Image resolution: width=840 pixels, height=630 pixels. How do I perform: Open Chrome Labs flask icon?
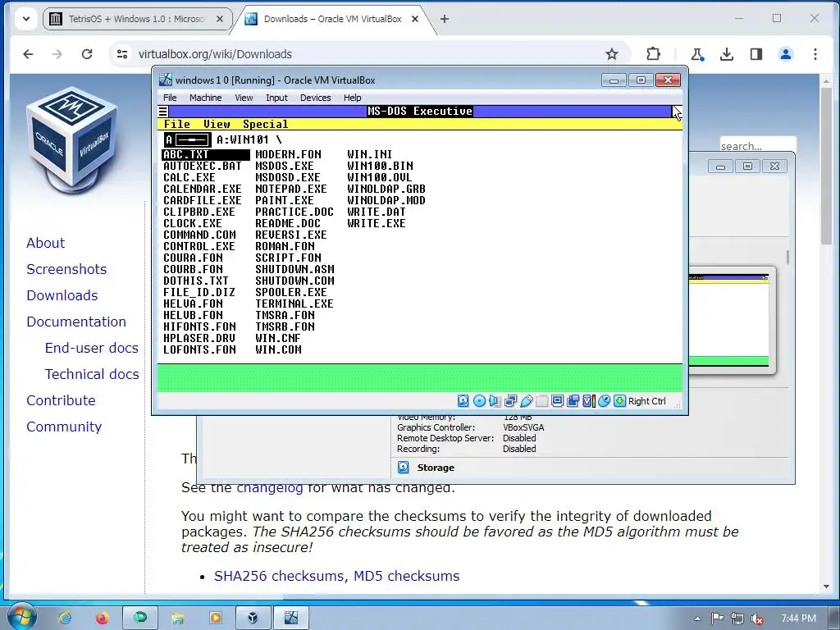click(697, 54)
